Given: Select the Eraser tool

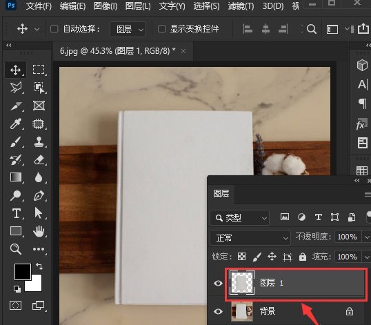Looking at the screenshot, I should (39, 160).
